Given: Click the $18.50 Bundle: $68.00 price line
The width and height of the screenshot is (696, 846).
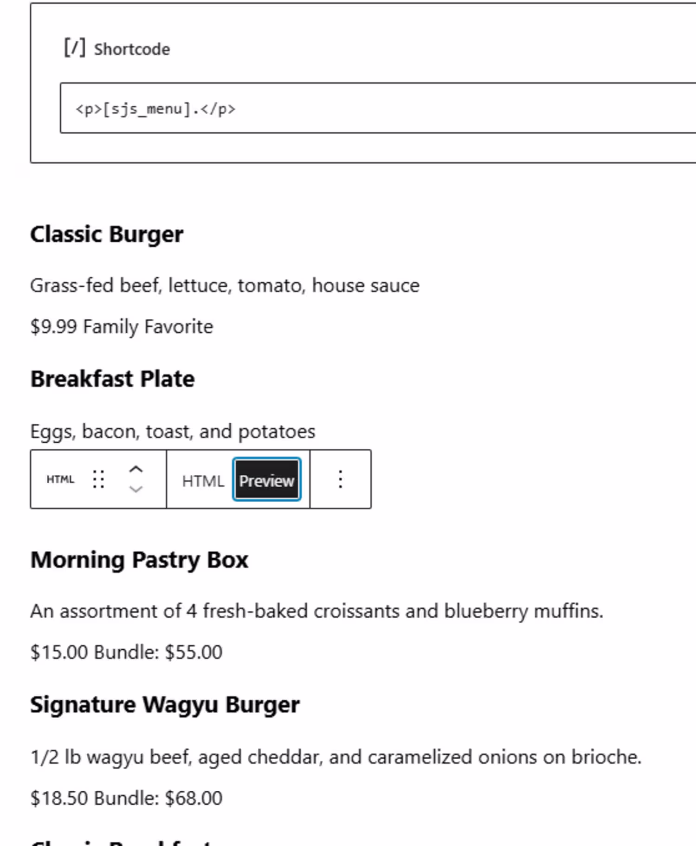Looking at the screenshot, I should [x=126, y=798].
